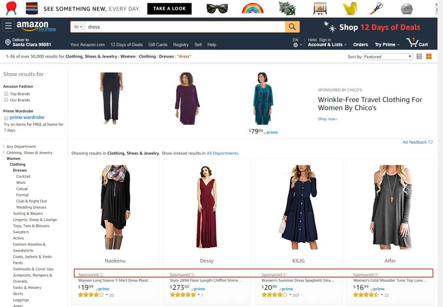Open Dessy burgundy gown thumbnail
The height and width of the screenshot is (307, 443).
207,207
